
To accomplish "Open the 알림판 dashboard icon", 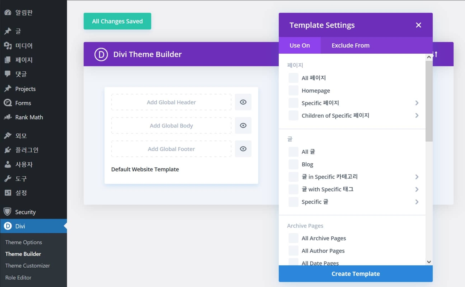I will coord(8,12).
